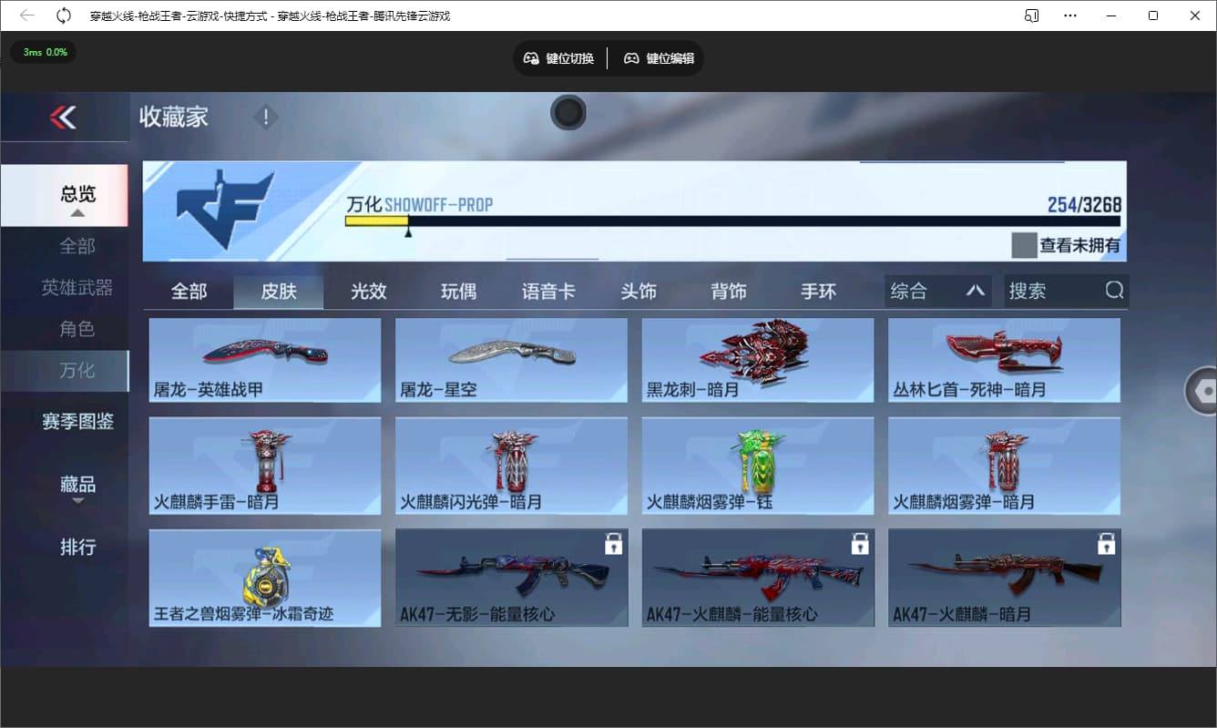Select the 屠龙-星空 item thumbnail
The width and height of the screenshot is (1217, 728).
(x=511, y=360)
